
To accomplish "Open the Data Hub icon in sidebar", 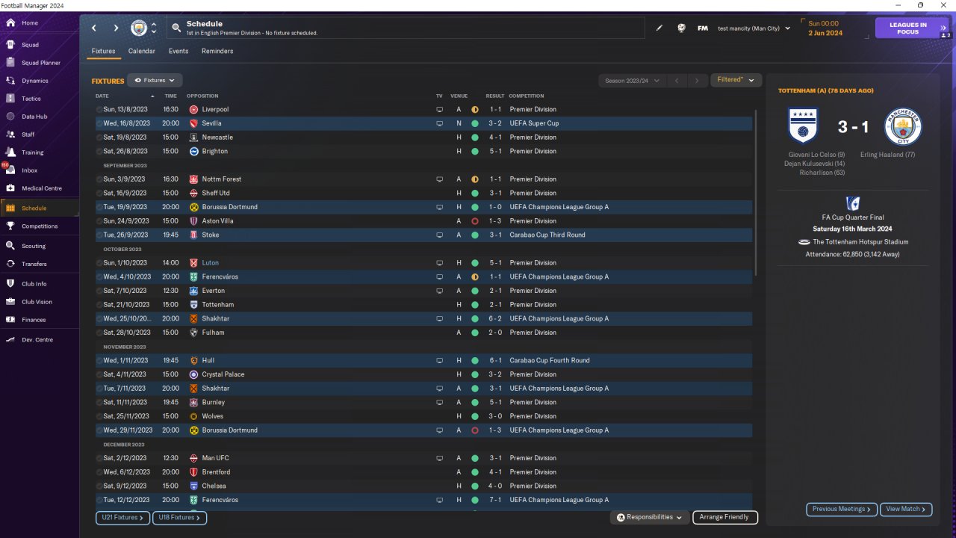I will tap(10, 117).
